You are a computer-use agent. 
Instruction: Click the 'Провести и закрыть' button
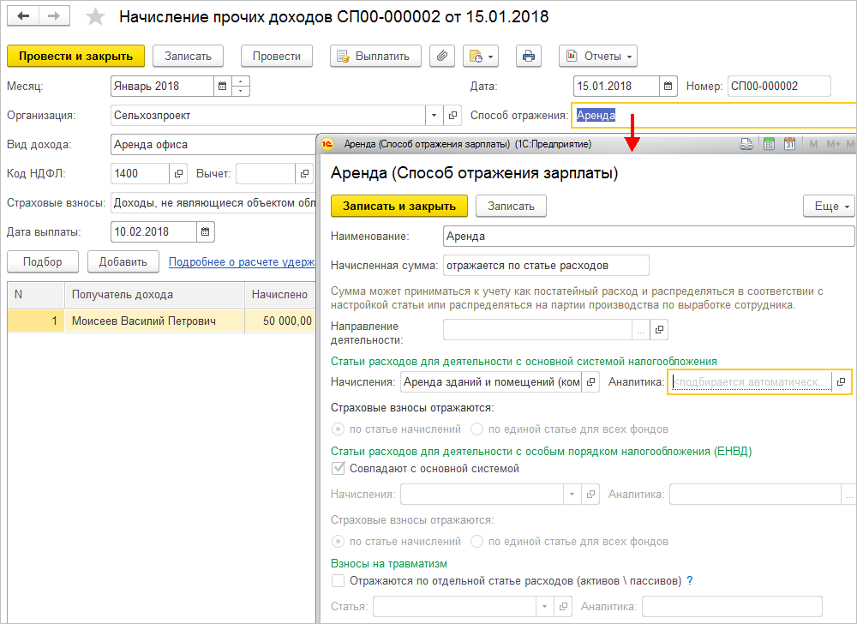(75, 57)
